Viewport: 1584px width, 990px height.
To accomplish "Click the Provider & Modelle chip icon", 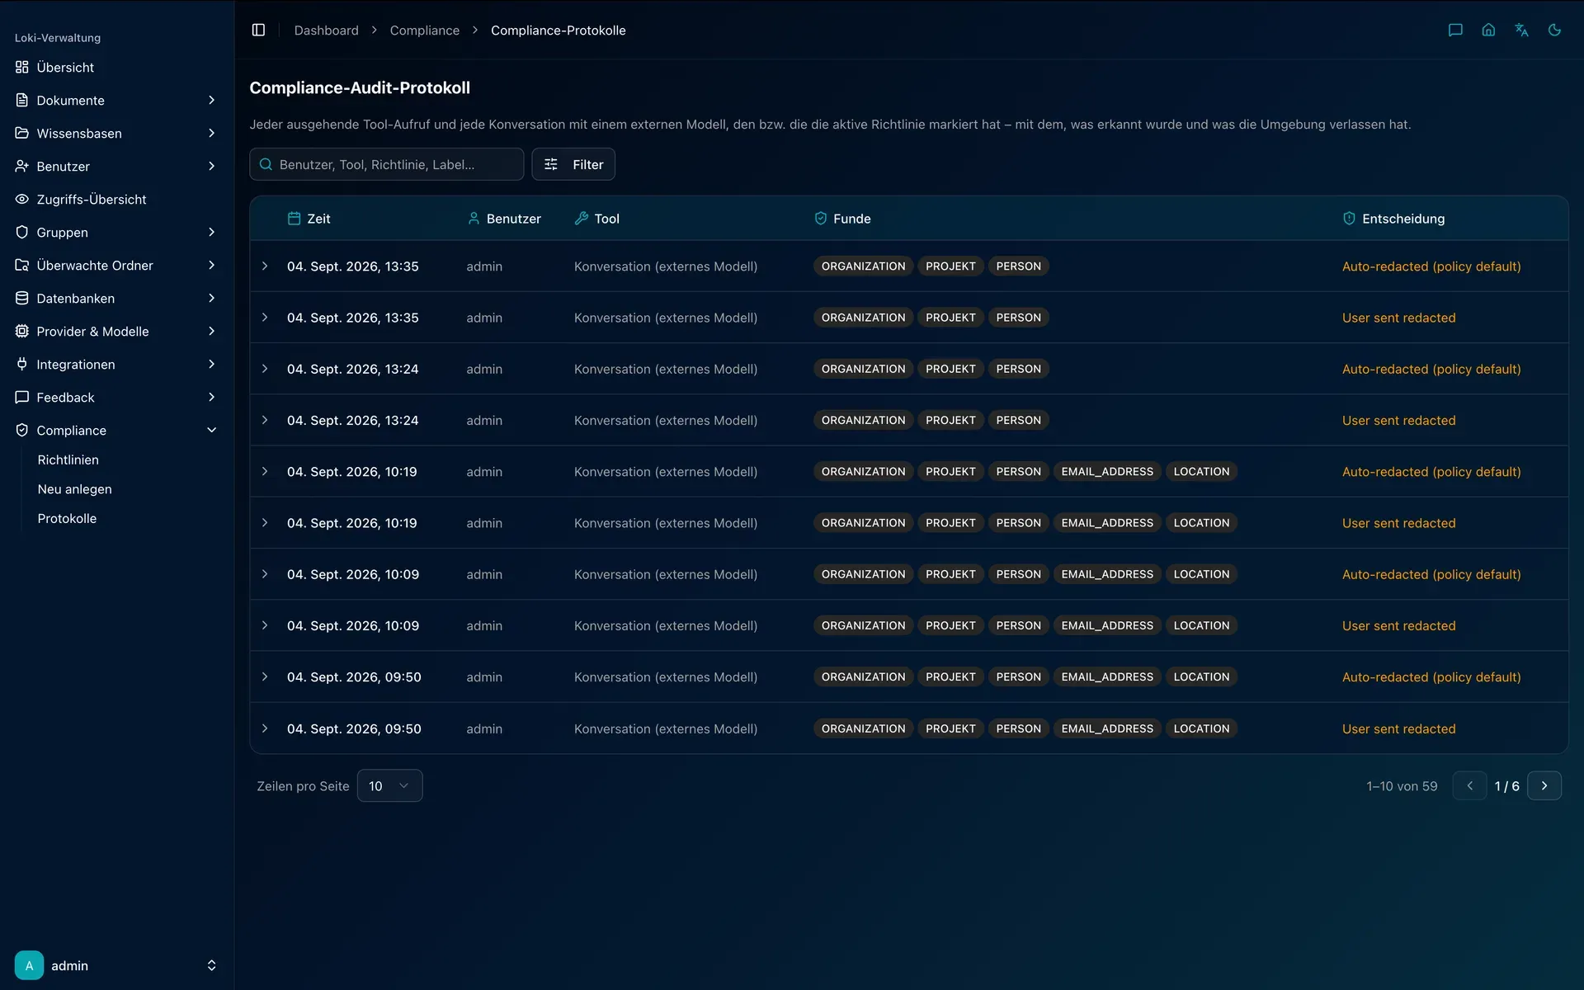I will pos(22,331).
